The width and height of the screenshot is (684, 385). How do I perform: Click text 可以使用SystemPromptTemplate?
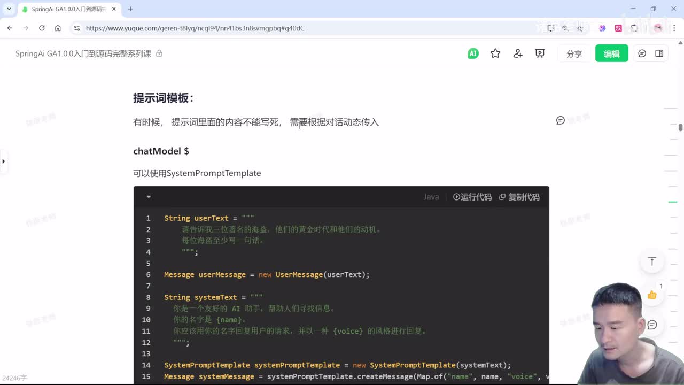[197, 173]
